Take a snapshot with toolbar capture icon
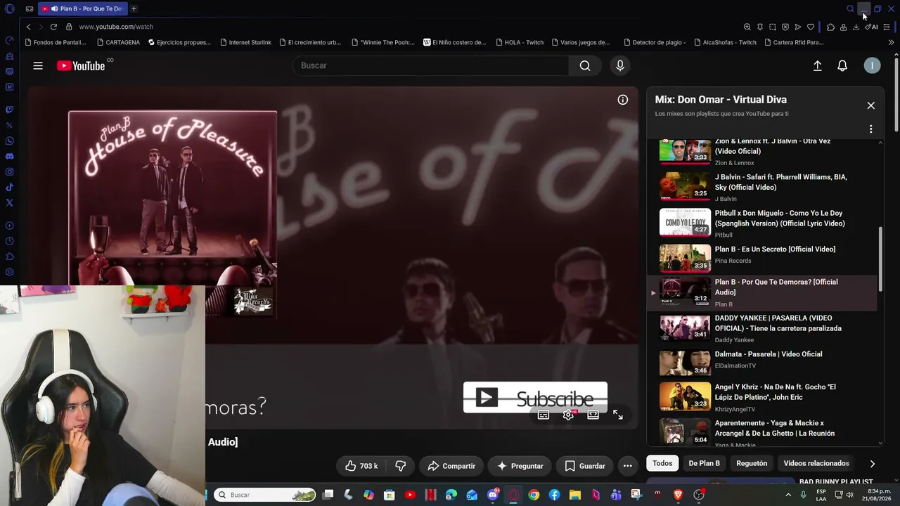This screenshot has width=900, height=506. pos(773,27)
